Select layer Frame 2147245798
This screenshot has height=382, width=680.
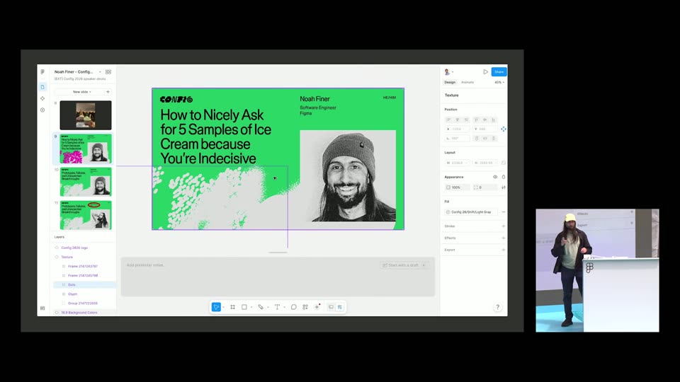(x=82, y=275)
